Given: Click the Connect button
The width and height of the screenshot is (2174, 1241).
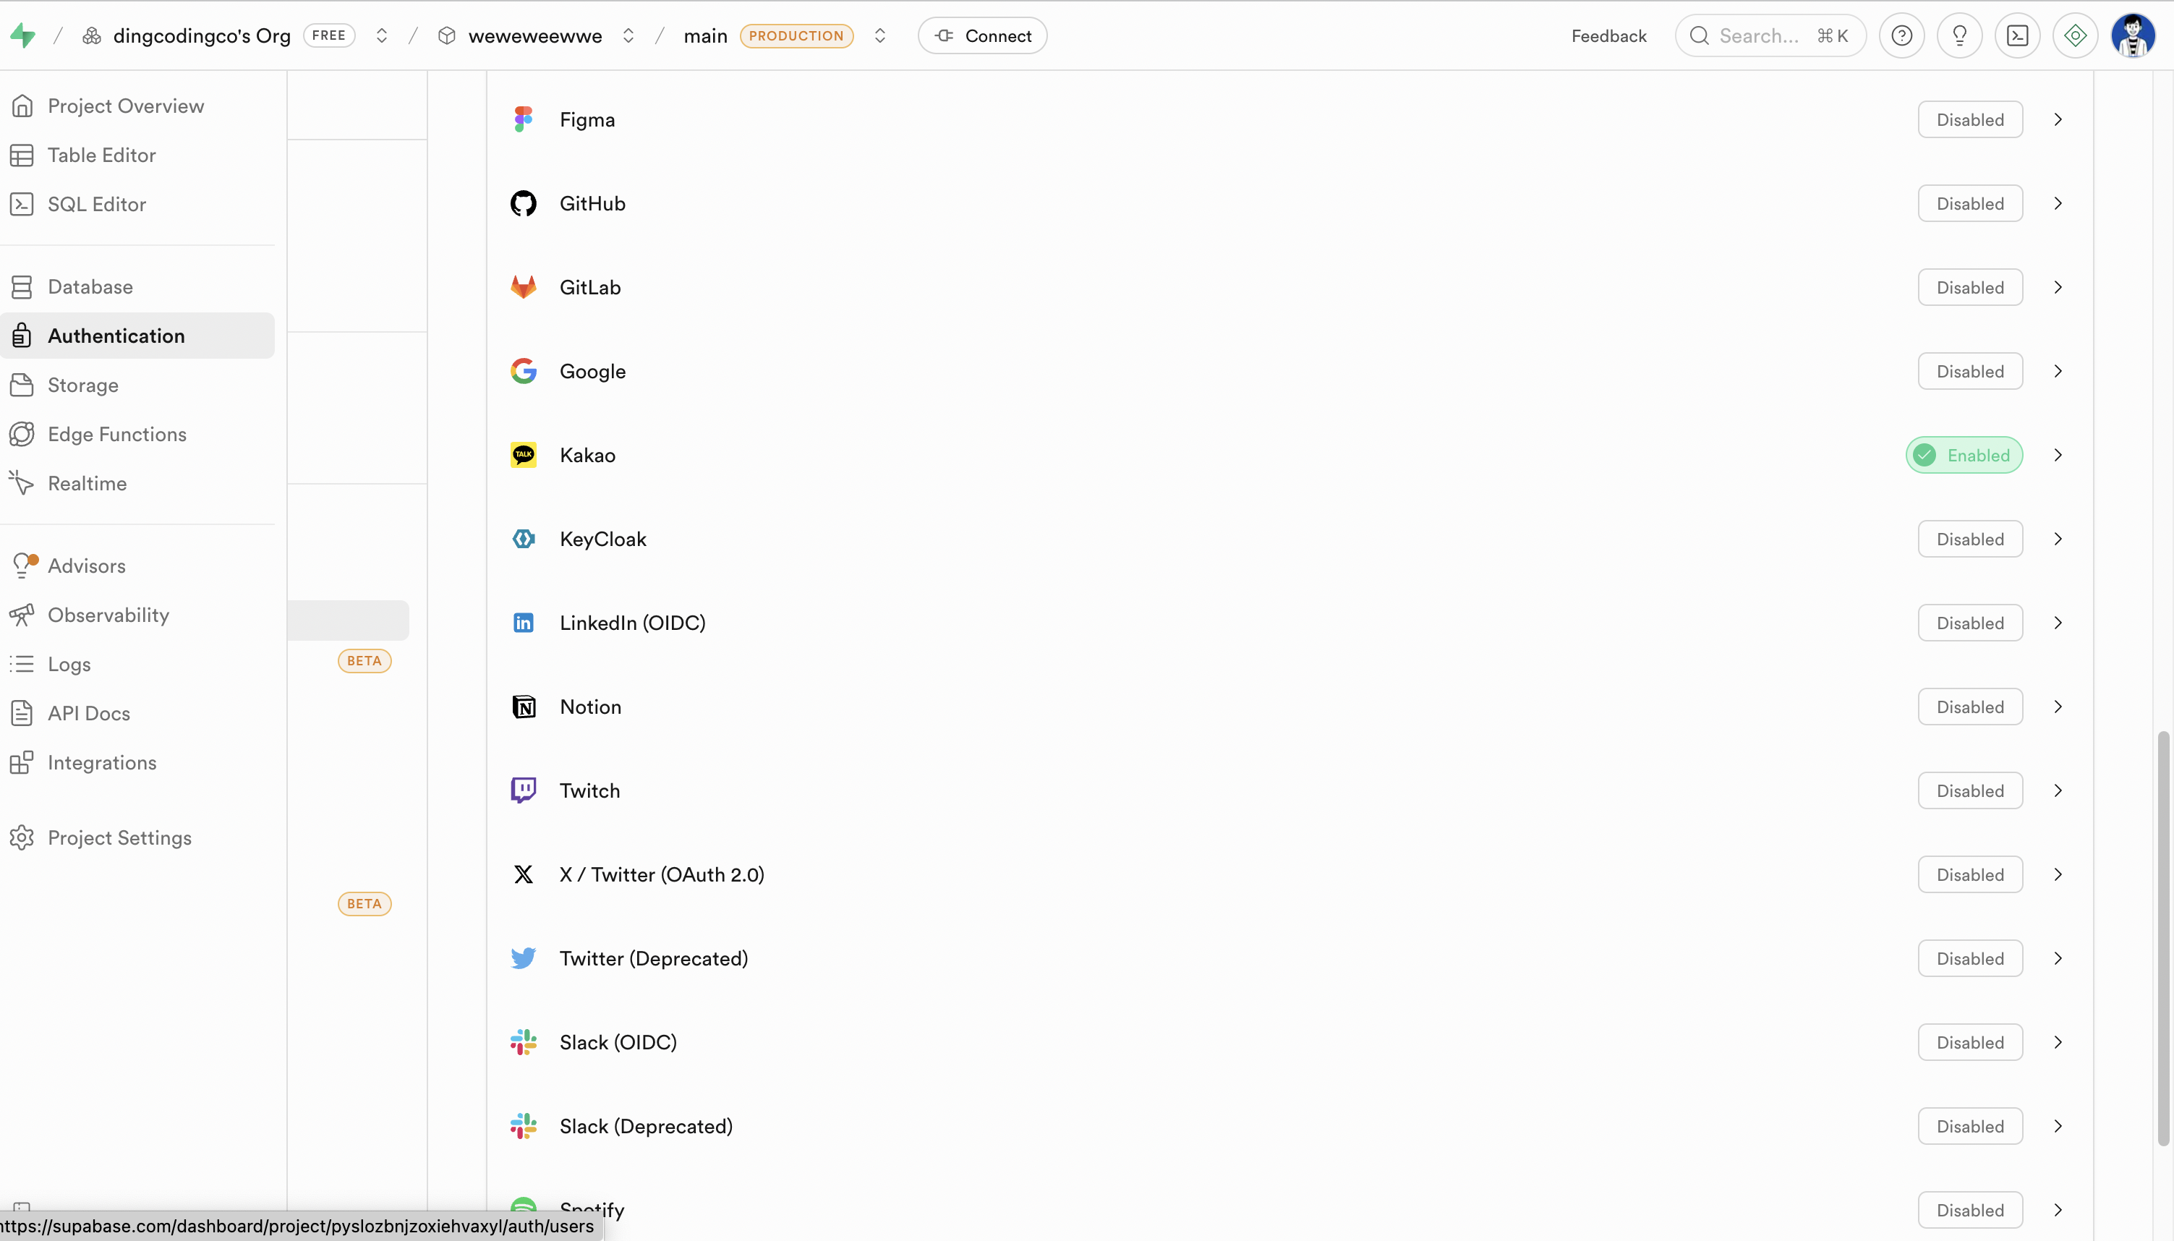Looking at the screenshot, I should coord(981,36).
